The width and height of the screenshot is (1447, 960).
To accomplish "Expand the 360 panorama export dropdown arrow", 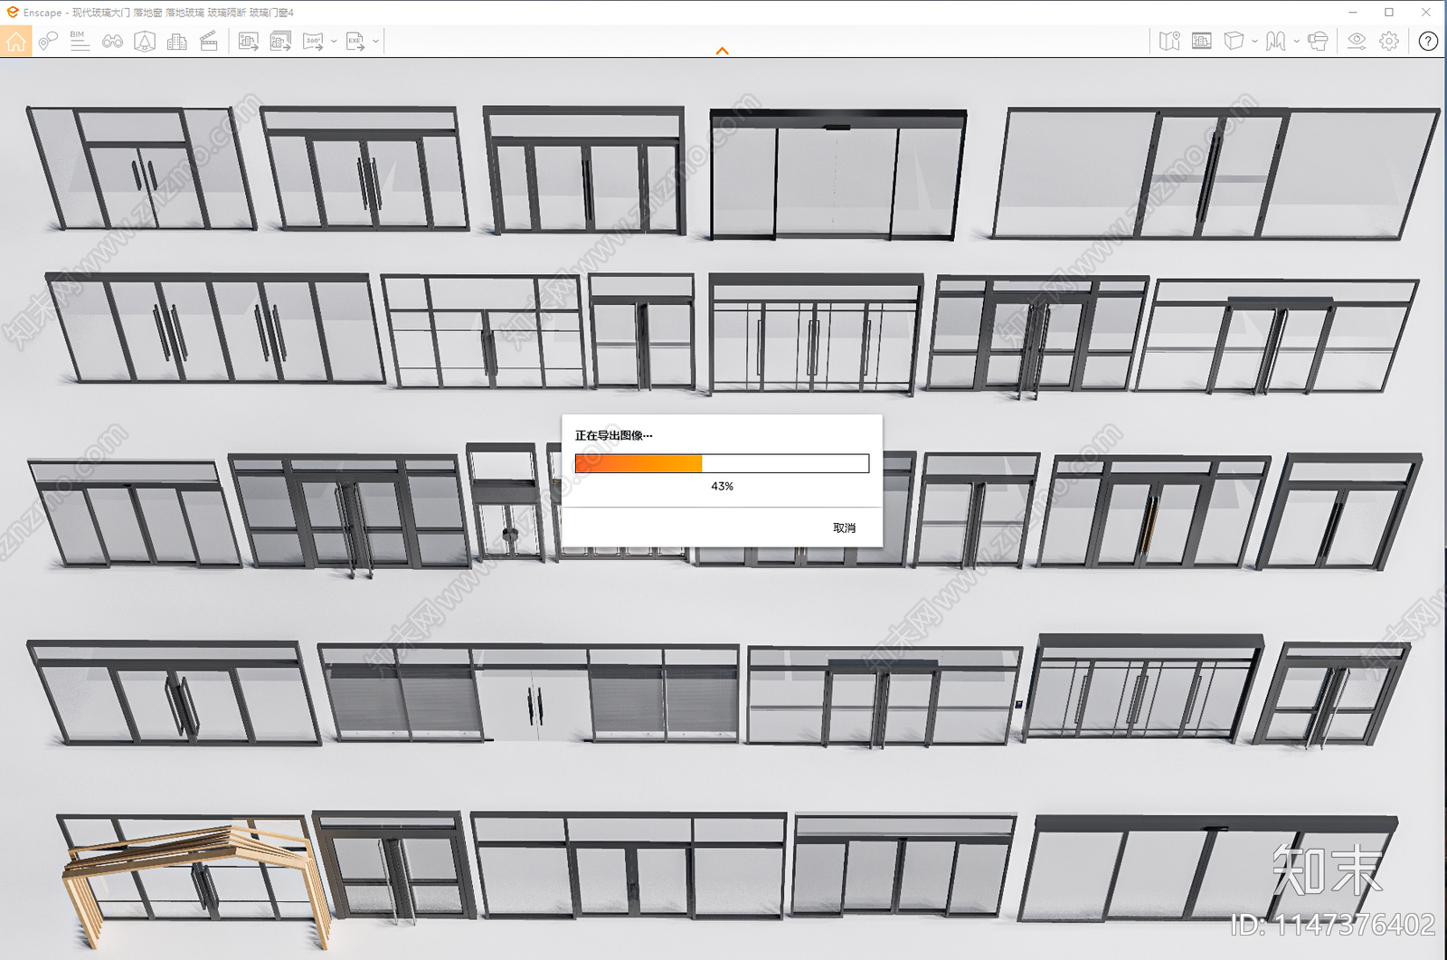I will coord(334,42).
